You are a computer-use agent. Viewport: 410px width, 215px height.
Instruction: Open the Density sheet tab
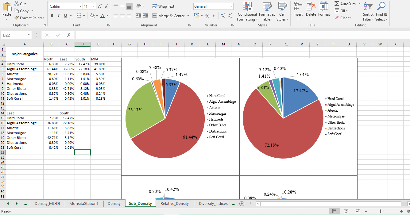click(x=114, y=203)
